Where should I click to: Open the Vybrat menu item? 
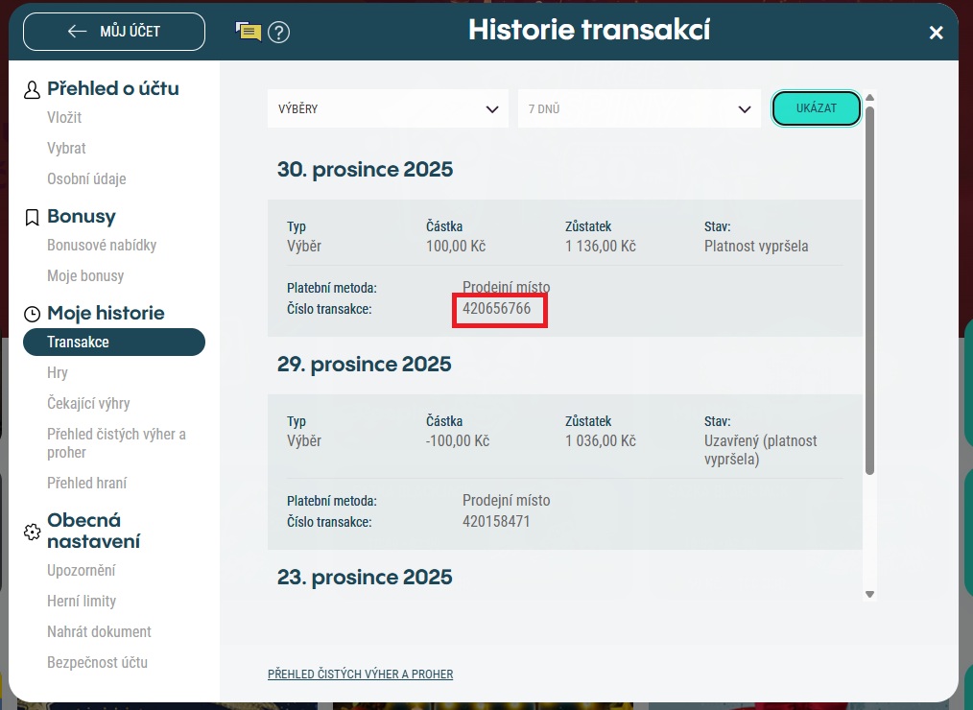click(x=66, y=149)
